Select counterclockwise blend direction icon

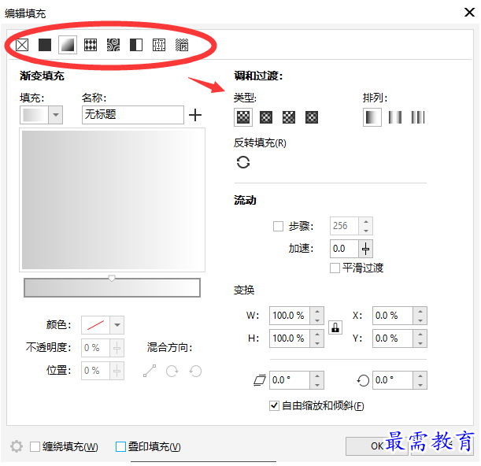point(195,371)
